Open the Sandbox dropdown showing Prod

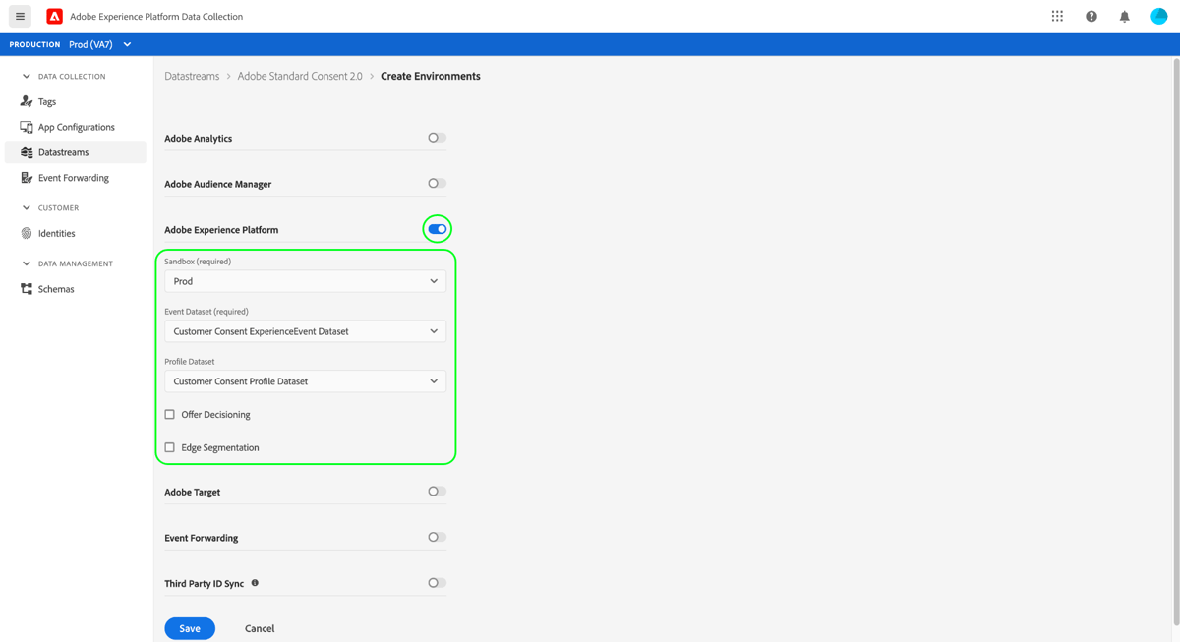(305, 281)
